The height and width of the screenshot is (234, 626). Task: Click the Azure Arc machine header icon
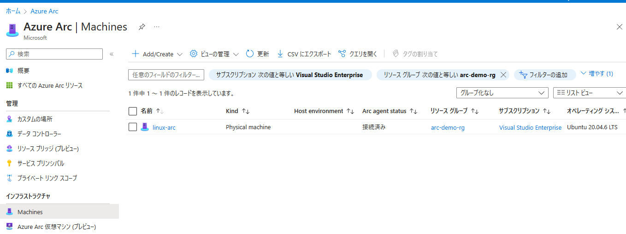(12, 30)
